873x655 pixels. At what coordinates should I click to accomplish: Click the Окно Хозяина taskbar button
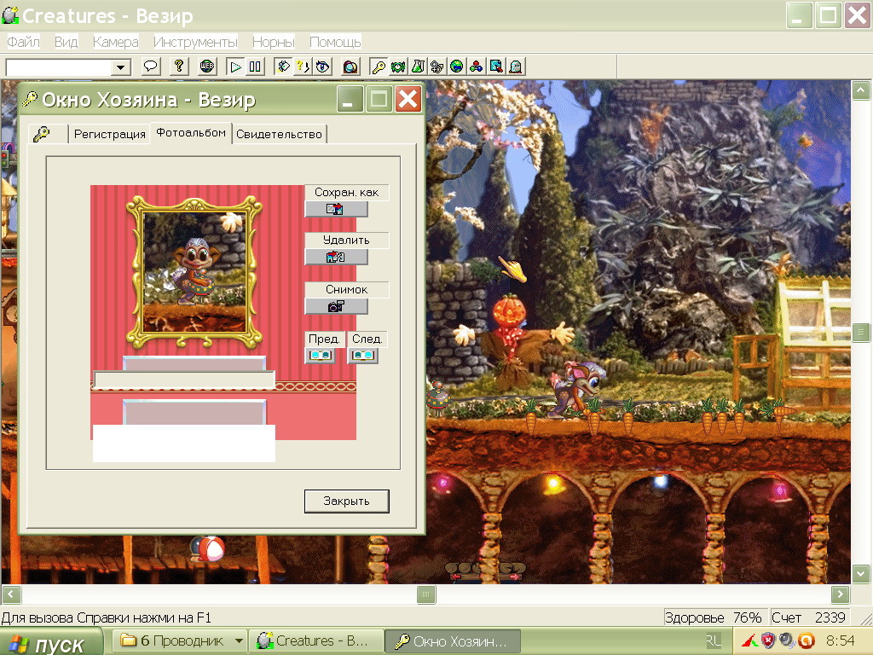point(454,641)
